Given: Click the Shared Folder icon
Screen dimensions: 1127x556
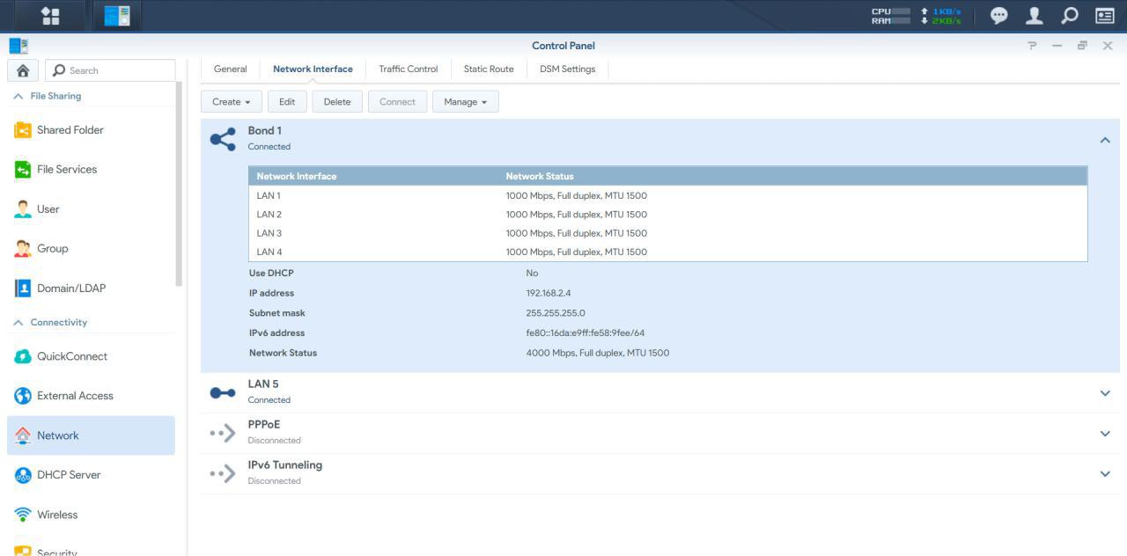Looking at the screenshot, I should point(23,130).
